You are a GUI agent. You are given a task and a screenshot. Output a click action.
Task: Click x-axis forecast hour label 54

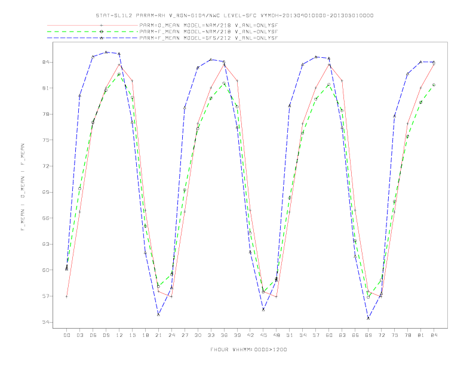303,335
